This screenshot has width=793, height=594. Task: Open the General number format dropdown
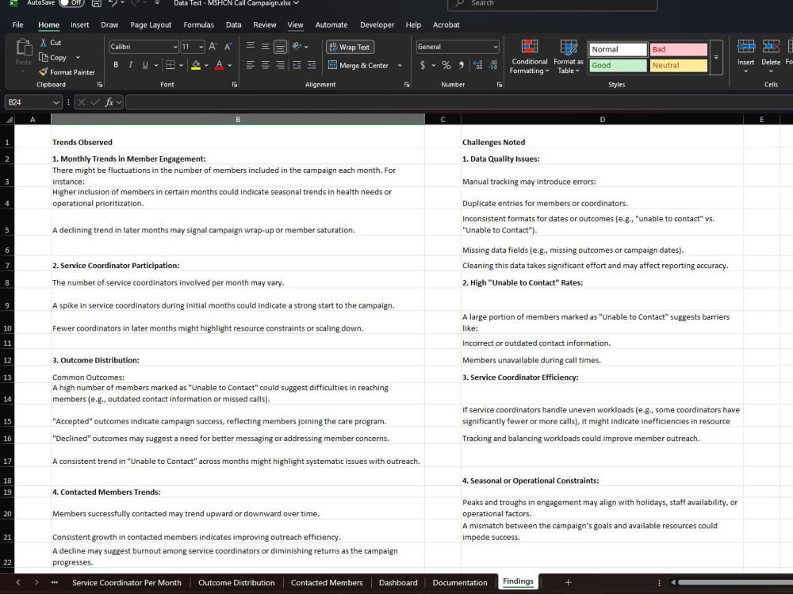(495, 47)
